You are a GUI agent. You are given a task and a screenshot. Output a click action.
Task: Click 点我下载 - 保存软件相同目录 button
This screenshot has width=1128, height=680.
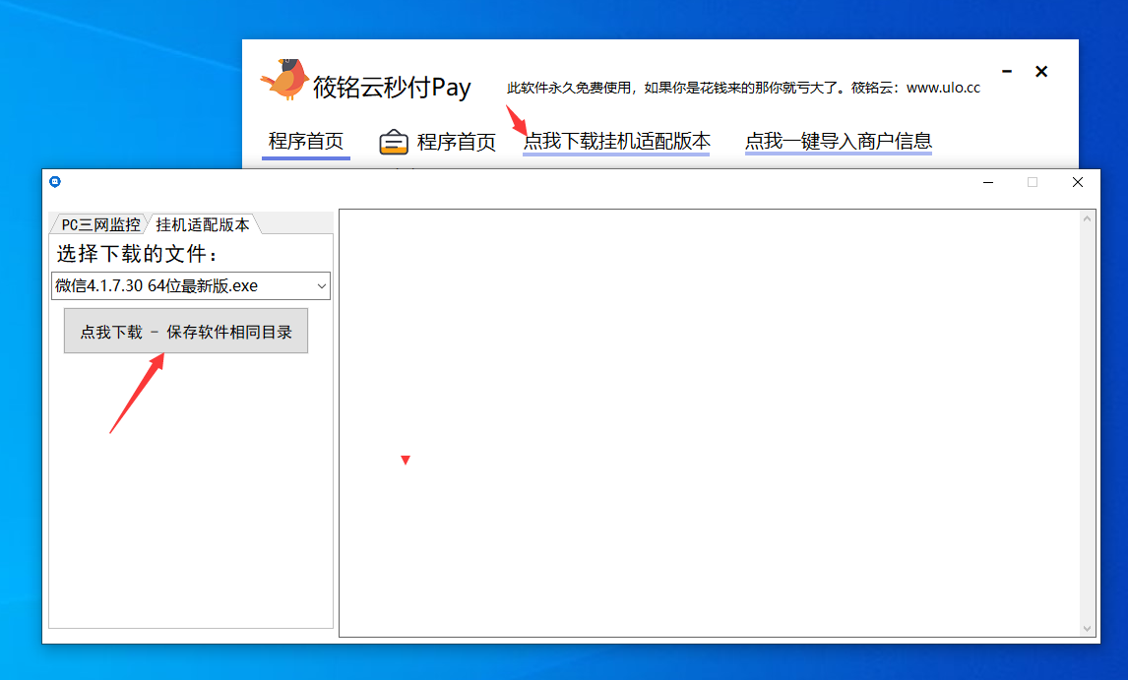(186, 331)
